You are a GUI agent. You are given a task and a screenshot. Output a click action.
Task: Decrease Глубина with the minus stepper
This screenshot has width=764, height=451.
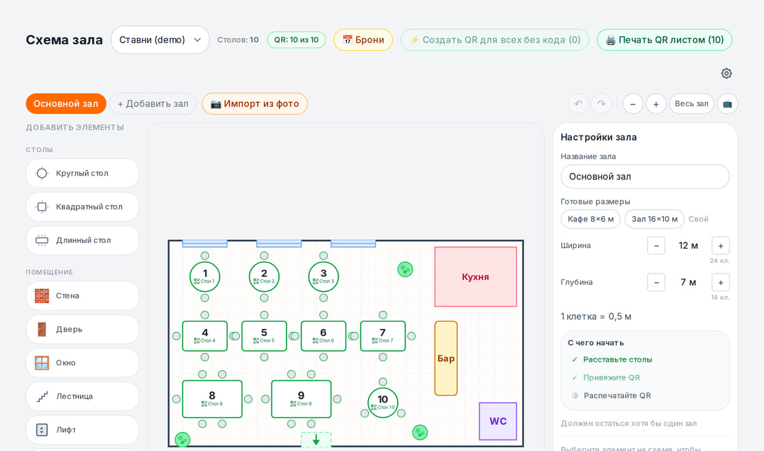click(656, 282)
